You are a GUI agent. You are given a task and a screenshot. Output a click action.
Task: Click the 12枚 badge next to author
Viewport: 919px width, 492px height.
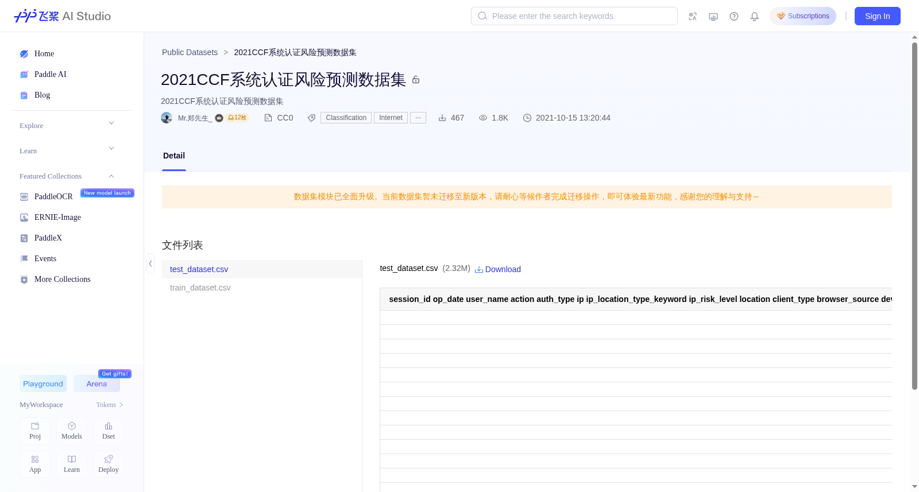coord(237,118)
